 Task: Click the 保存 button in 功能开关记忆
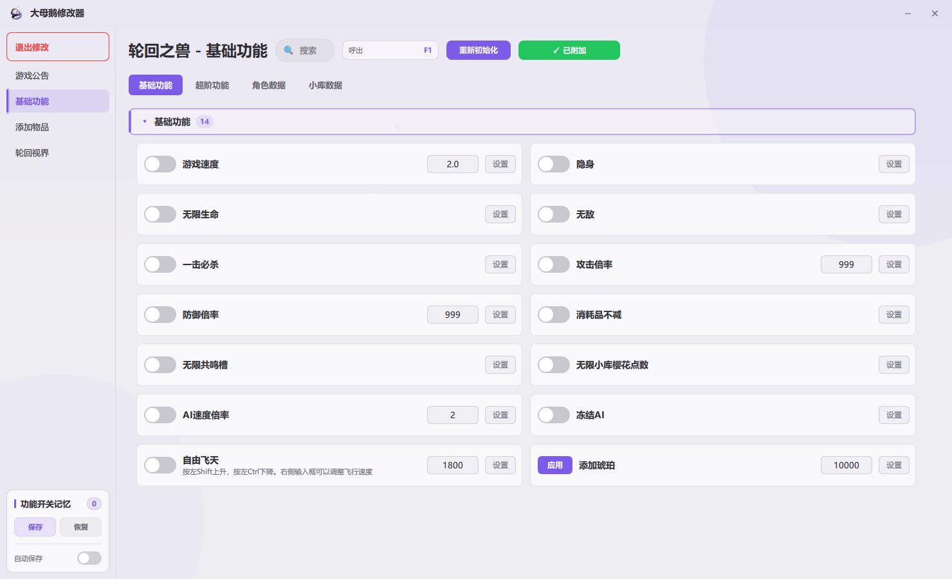[x=35, y=527]
